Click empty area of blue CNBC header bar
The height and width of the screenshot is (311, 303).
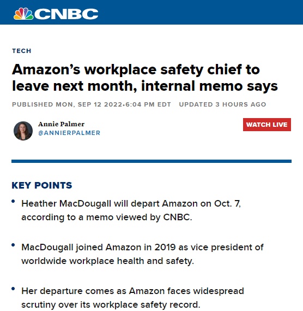click(198, 12)
